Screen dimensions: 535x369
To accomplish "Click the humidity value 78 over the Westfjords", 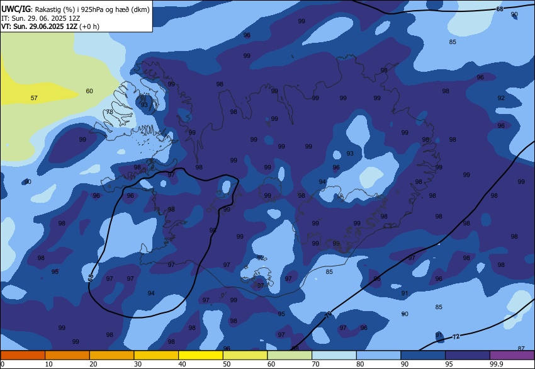I will (110, 112).
